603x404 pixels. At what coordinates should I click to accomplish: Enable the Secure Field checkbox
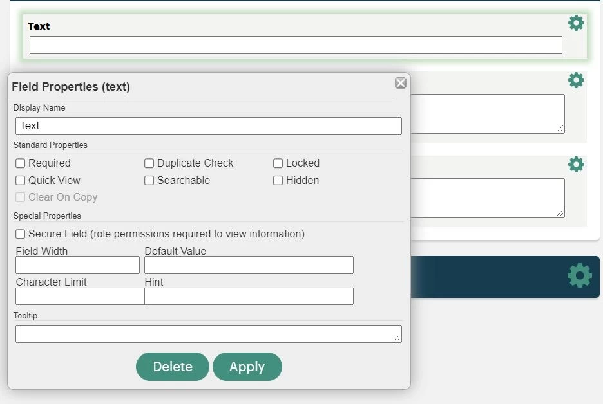pos(21,234)
